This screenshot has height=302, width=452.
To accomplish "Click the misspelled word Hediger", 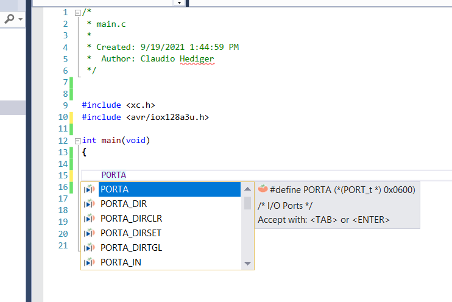I will 197,59.
